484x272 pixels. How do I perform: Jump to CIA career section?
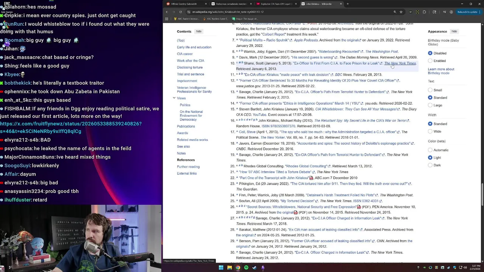pyautogui.click(x=185, y=54)
